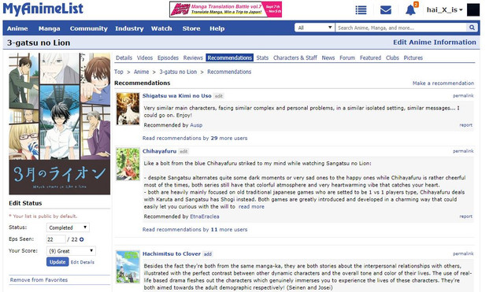Viewport: 504px width, 292px height.
Task: Open the messages envelope icon
Action: coord(385,10)
